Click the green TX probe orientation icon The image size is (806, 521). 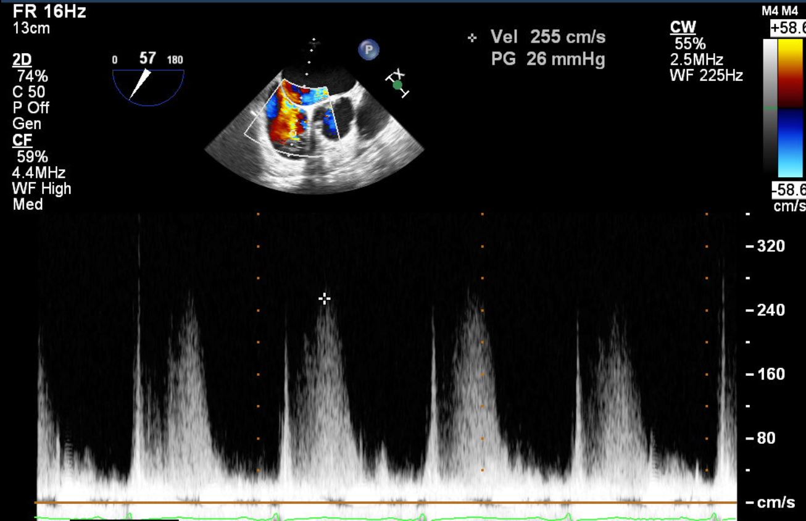click(x=397, y=84)
